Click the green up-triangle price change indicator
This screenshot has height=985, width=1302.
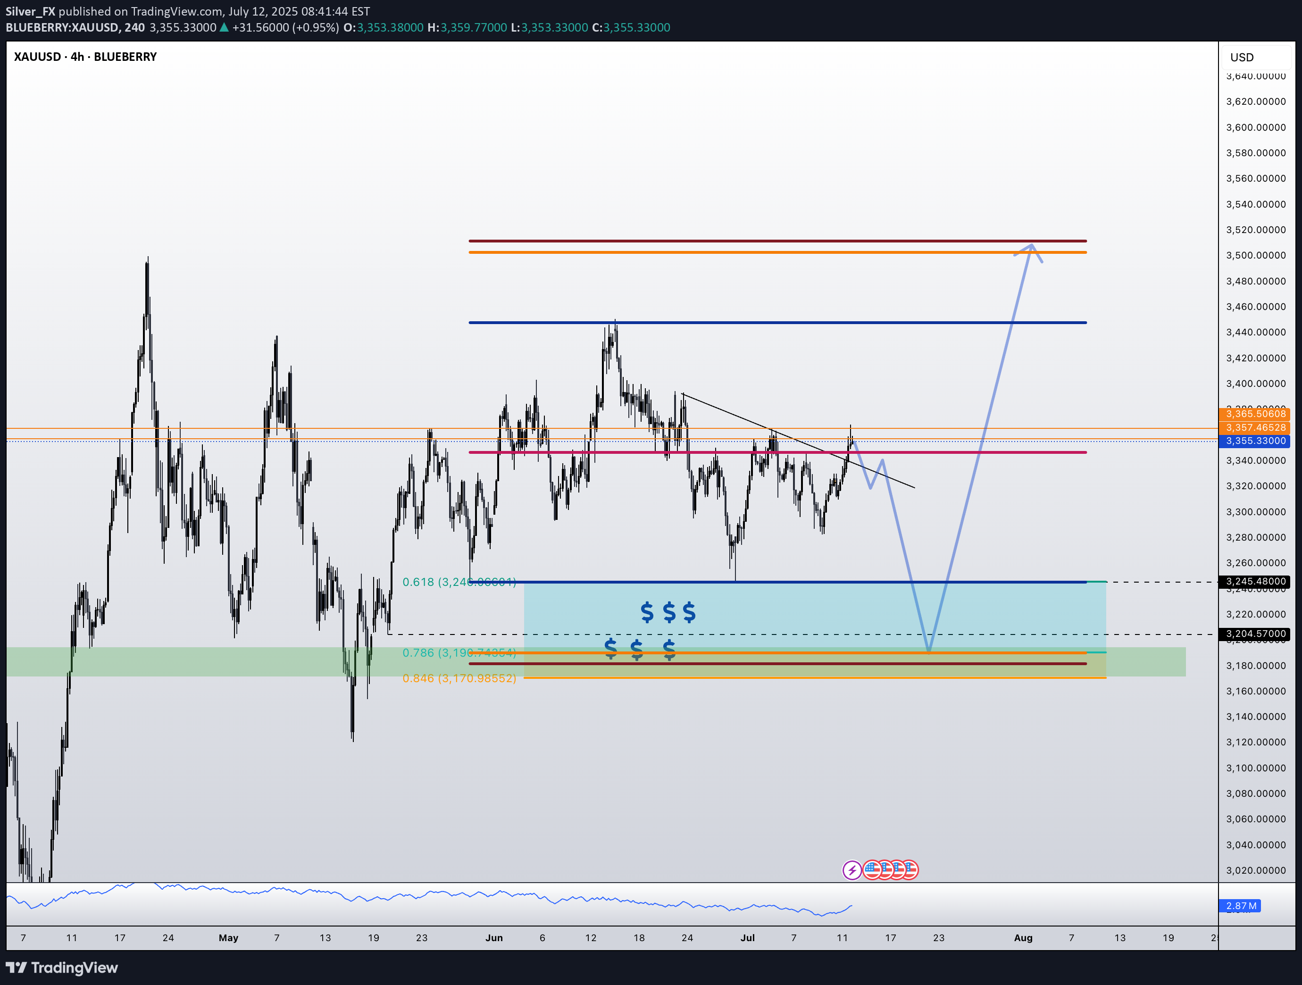(x=224, y=27)
